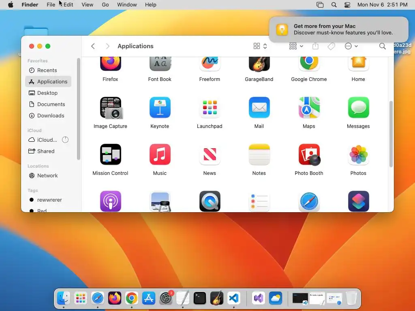
Task: Open Google Chrome from the Applications grid
Action: [309, 64]
